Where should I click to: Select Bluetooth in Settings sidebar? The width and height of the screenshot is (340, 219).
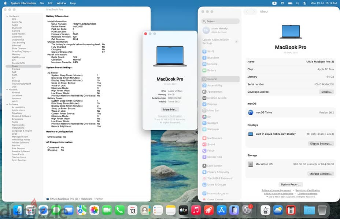point(220,58)
